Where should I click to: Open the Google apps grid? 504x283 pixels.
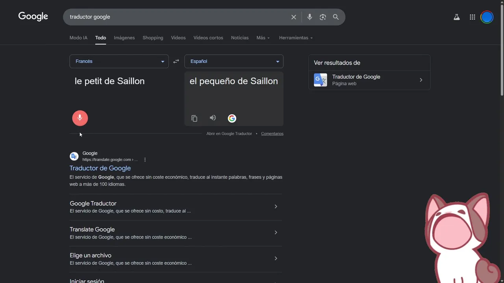(x=472, y=17)
